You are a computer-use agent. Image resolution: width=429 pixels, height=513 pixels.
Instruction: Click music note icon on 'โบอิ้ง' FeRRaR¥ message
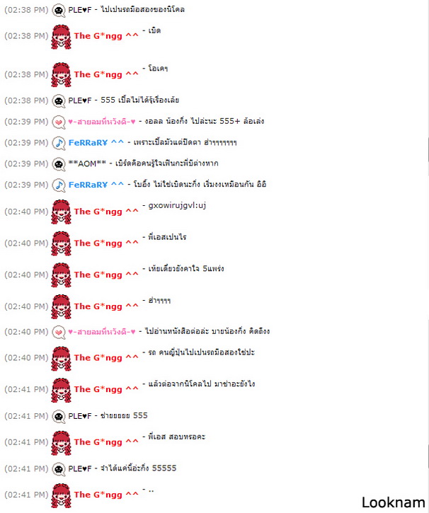(59, 185)
